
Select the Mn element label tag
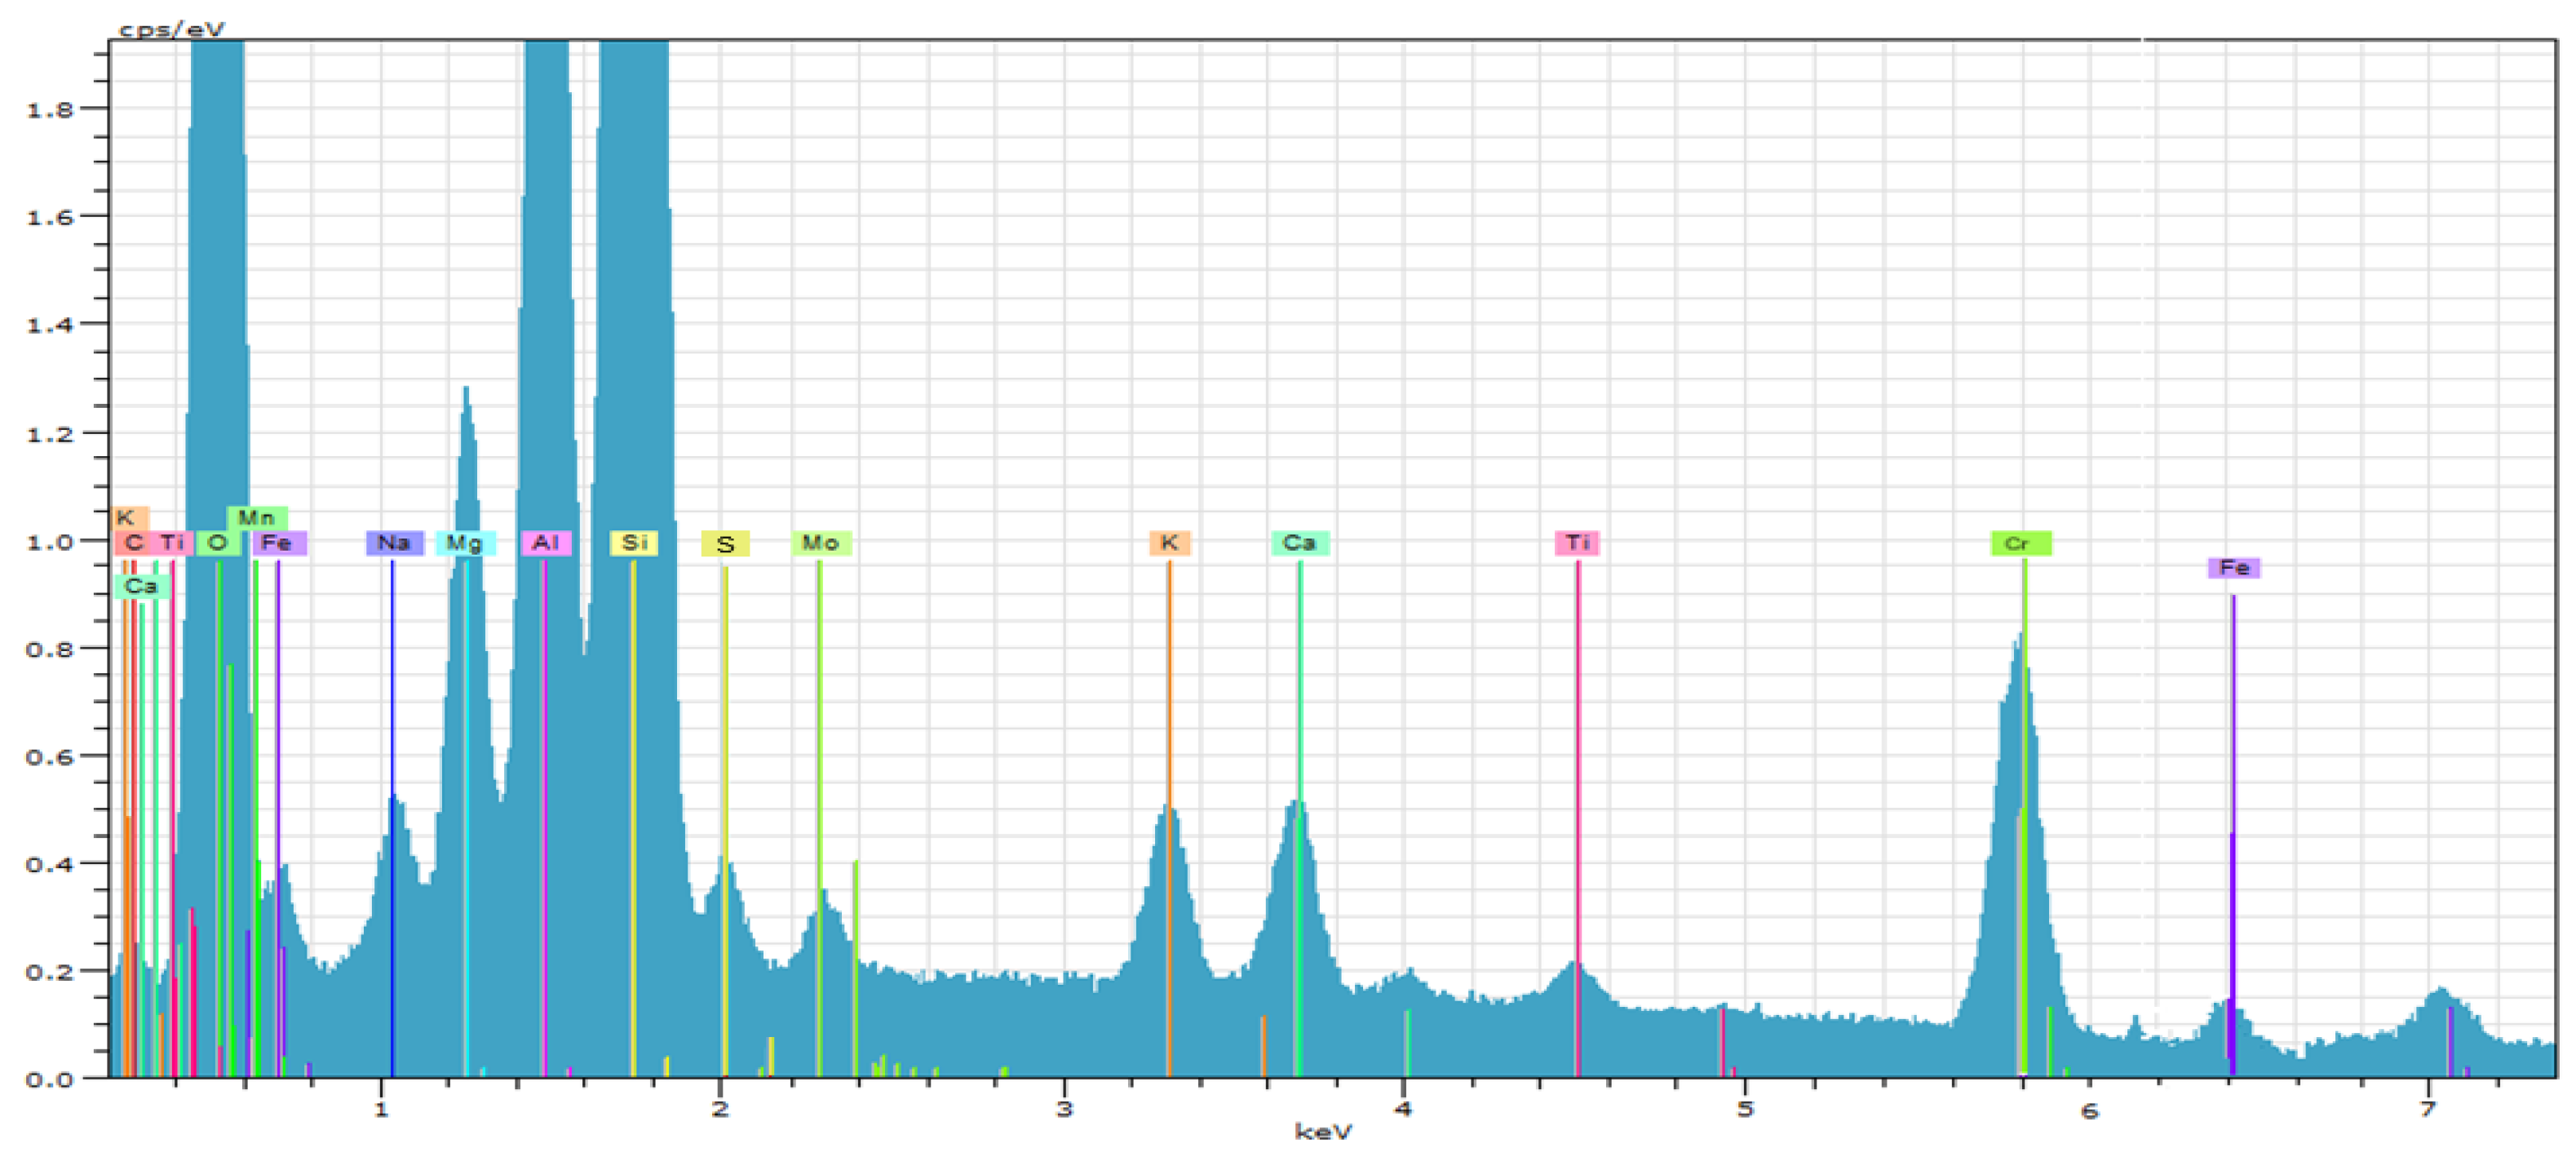(x=257, y=518)
